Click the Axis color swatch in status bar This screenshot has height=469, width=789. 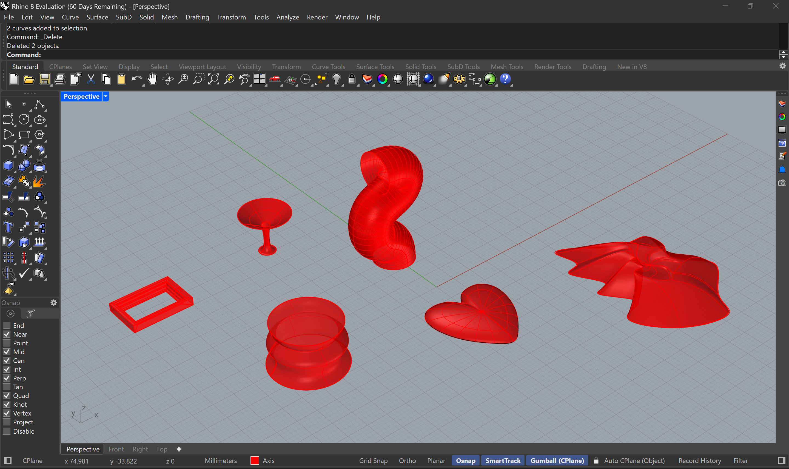pyautogui.click(x=254, y=461)
